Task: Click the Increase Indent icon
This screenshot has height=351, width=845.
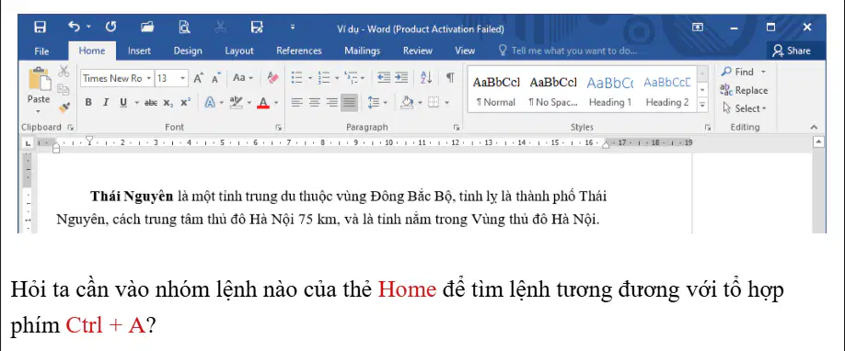Action: point(401,78)
